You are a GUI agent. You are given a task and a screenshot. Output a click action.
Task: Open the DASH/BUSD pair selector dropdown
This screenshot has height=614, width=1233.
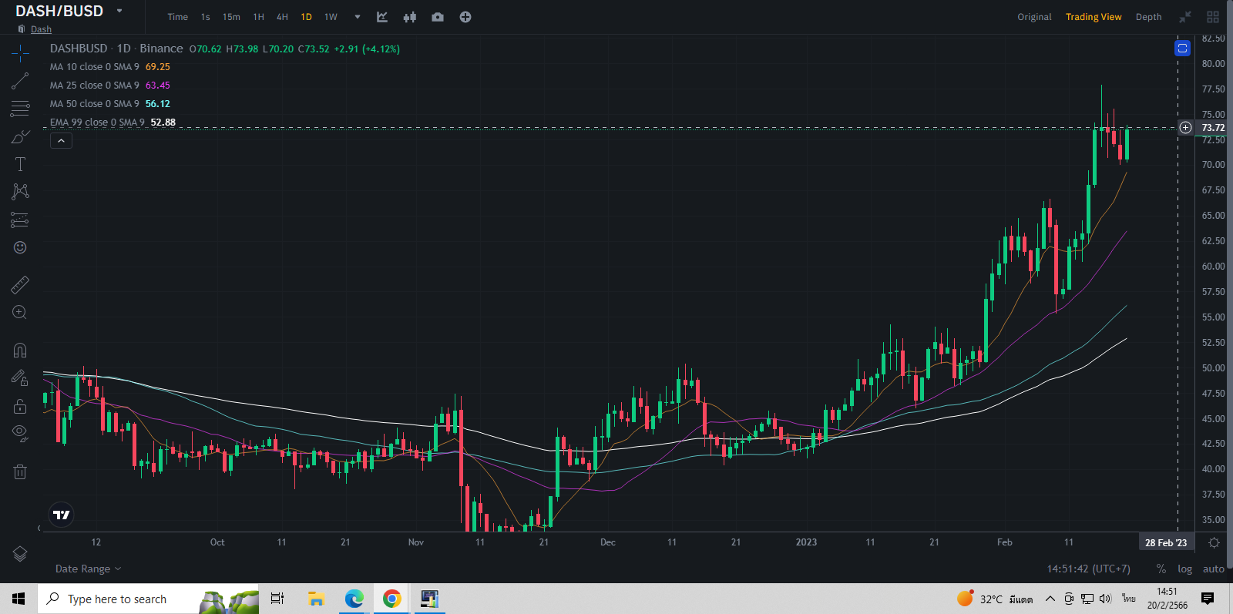[119, 11]
